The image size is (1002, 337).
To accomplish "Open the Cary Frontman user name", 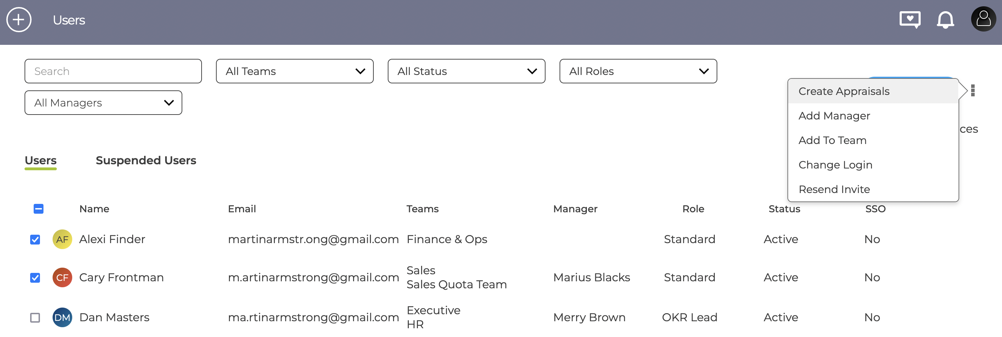I will tap(121, 277).
